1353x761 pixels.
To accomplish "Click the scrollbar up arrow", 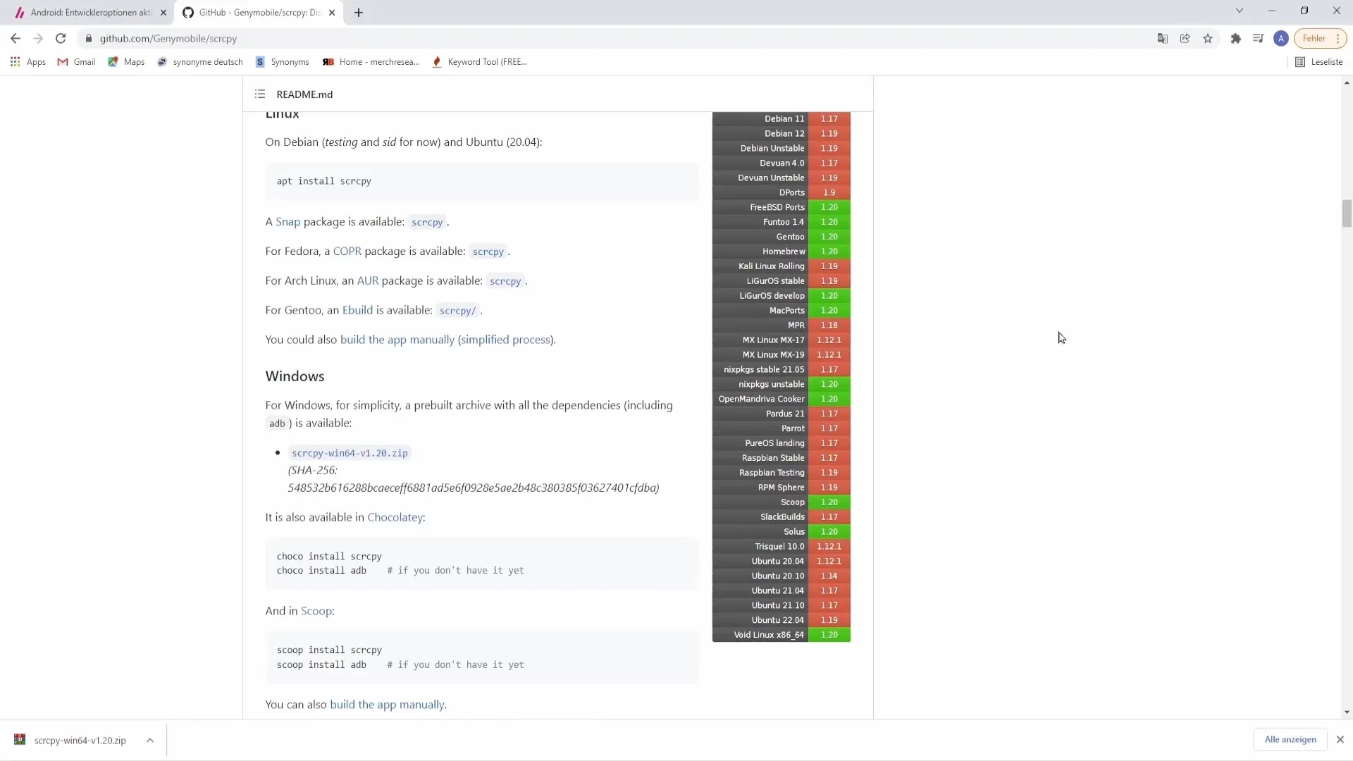I will coord(1347,82).
